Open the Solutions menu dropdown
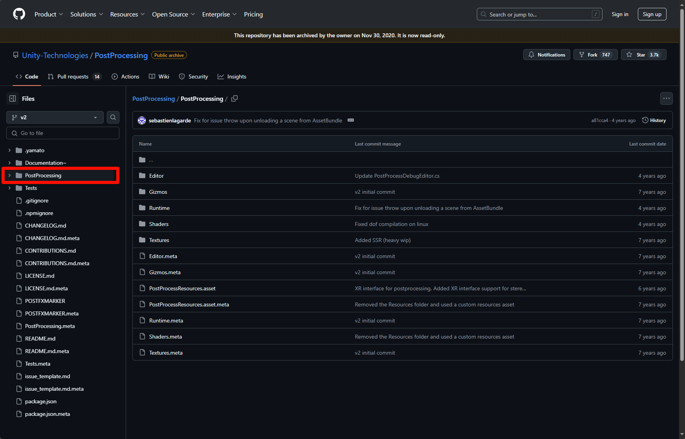 click(86, 14)
